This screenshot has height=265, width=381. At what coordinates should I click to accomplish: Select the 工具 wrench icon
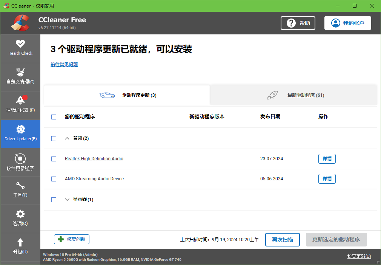coord(20,190)
